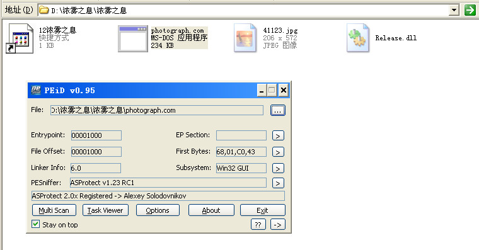Click the File path input field
The width and height of the screenshot is (479, 250).
pyautogui.click(x=157, y=110)
